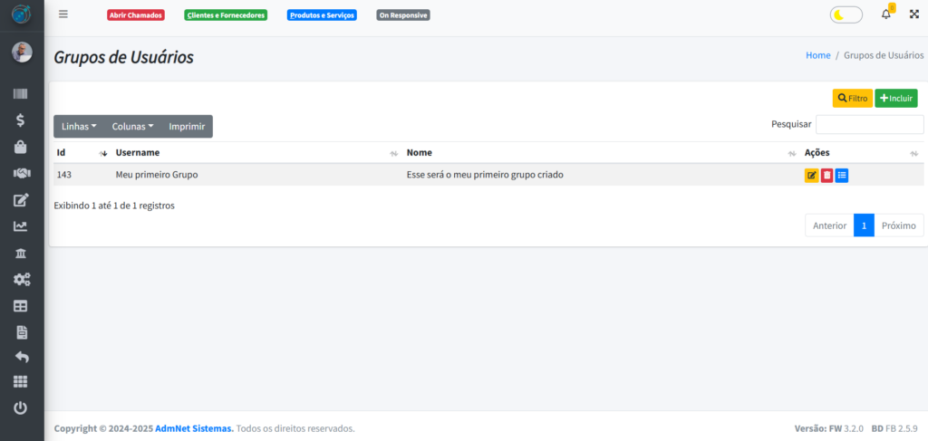Screen dimensions: 928x441
Task: Click the green Incluir button
Action: point(895,98)
